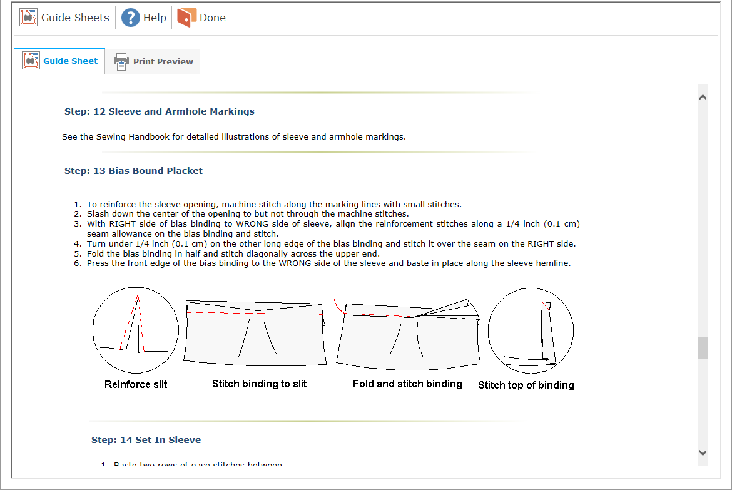Image resolution: width=732 pixels, height=490 pixels.
Task: Select the Guide Sheet tab label
Action: (70, 61)
